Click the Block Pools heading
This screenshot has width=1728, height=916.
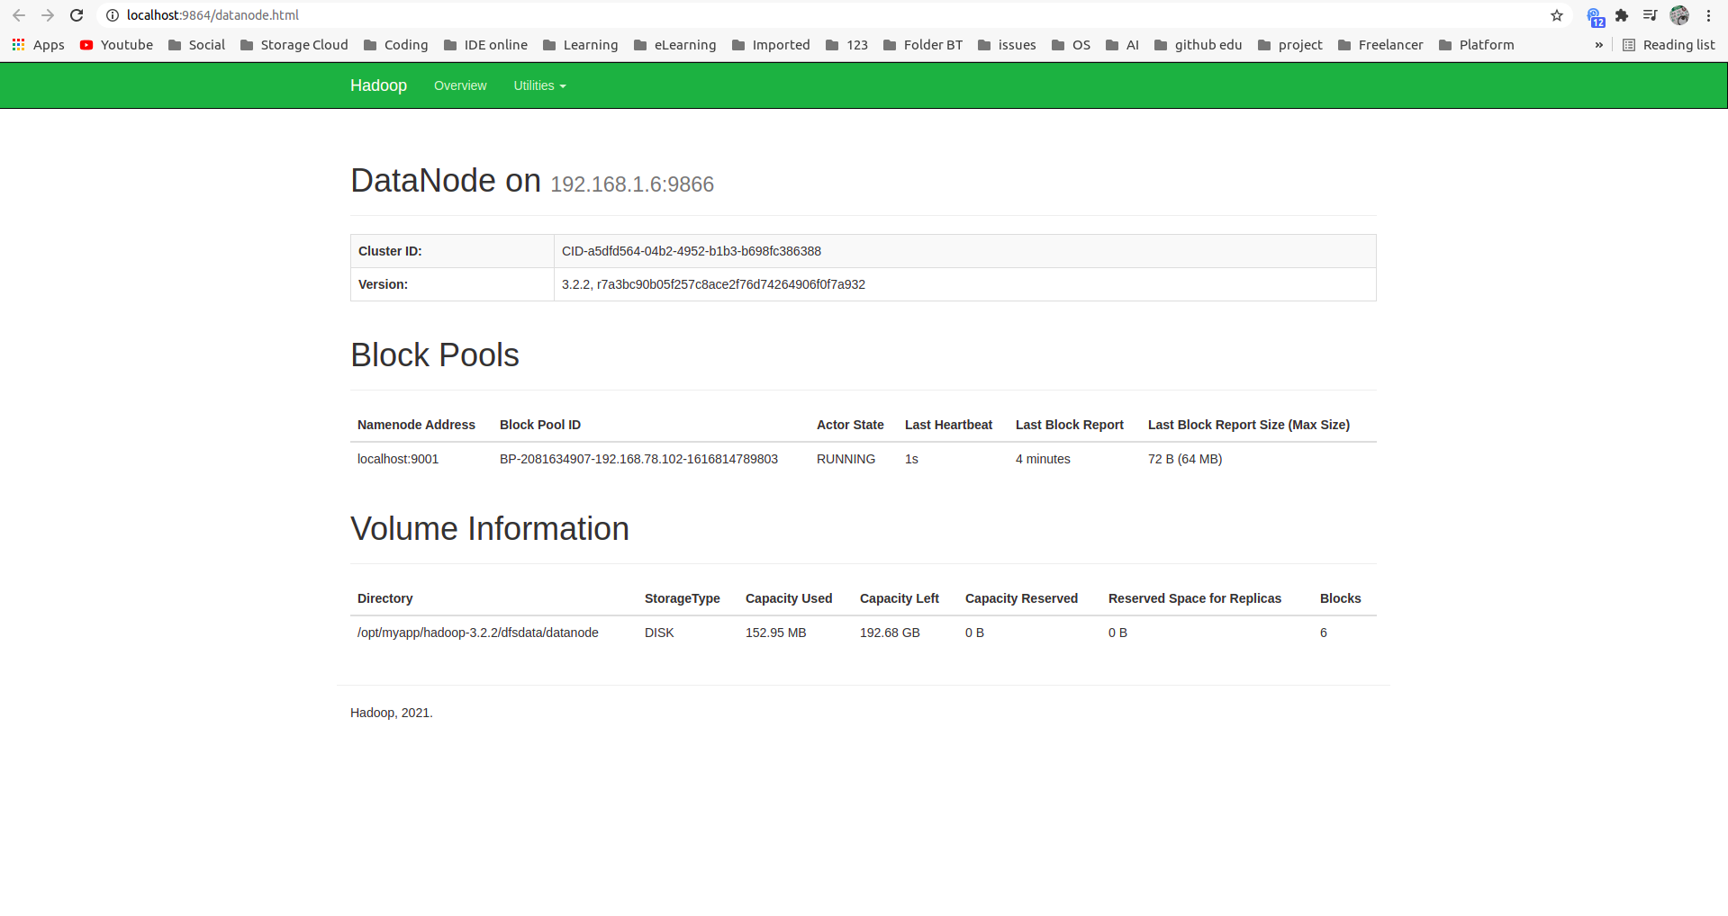(x=435, y=355)
